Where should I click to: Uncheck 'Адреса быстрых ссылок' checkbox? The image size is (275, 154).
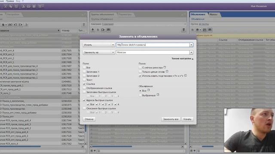coord(84,100)
